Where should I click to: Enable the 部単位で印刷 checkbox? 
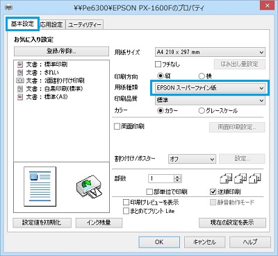click(149, 191)
